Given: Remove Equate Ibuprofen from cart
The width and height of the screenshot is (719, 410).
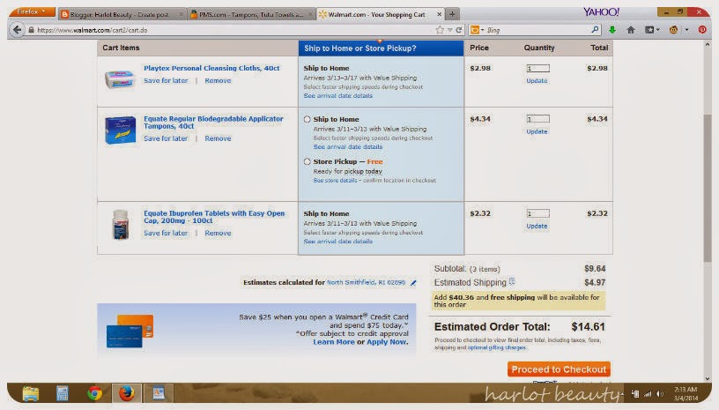Looking at the screenshot, I should point(218,234).
